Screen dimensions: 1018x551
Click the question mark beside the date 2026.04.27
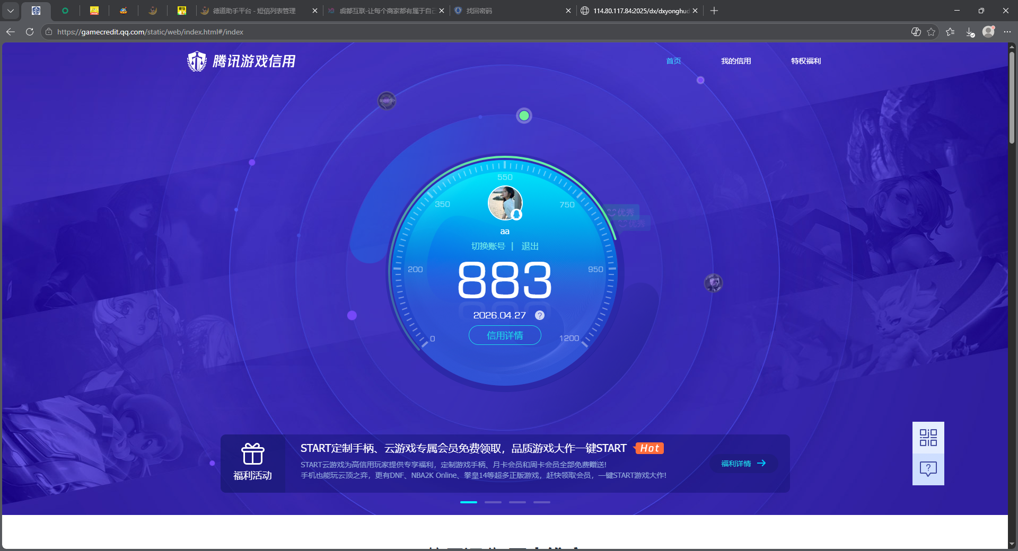coord(540,315)
